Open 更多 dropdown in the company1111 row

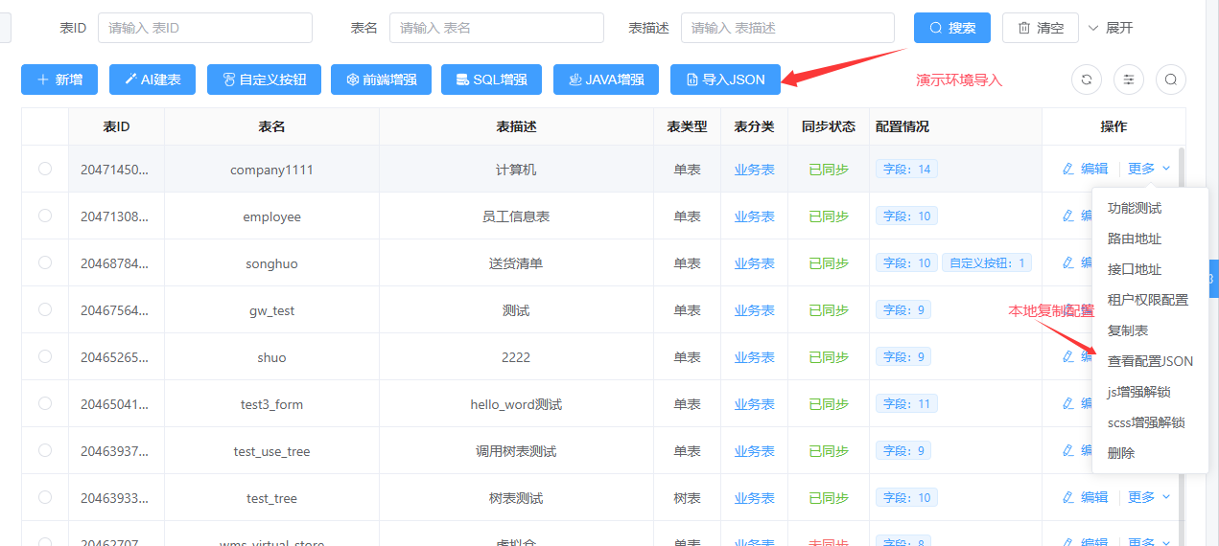[1148, 169]
